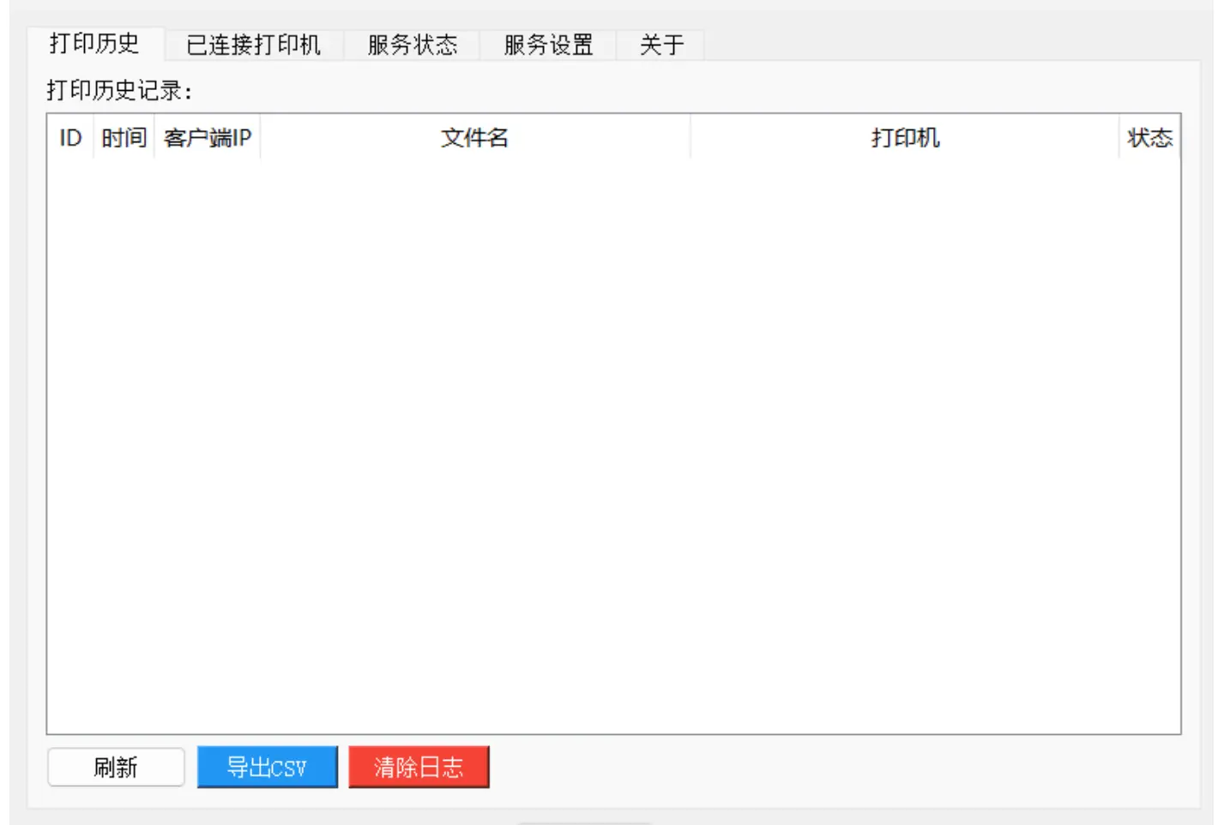
Task: Select the 打印历史 tab
Action: (x=97, y=46)
